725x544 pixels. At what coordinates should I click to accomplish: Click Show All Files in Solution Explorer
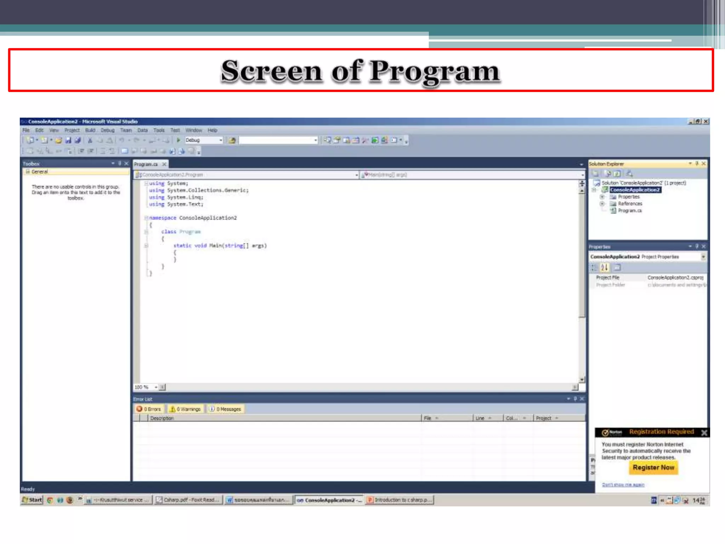pos(607,174)
